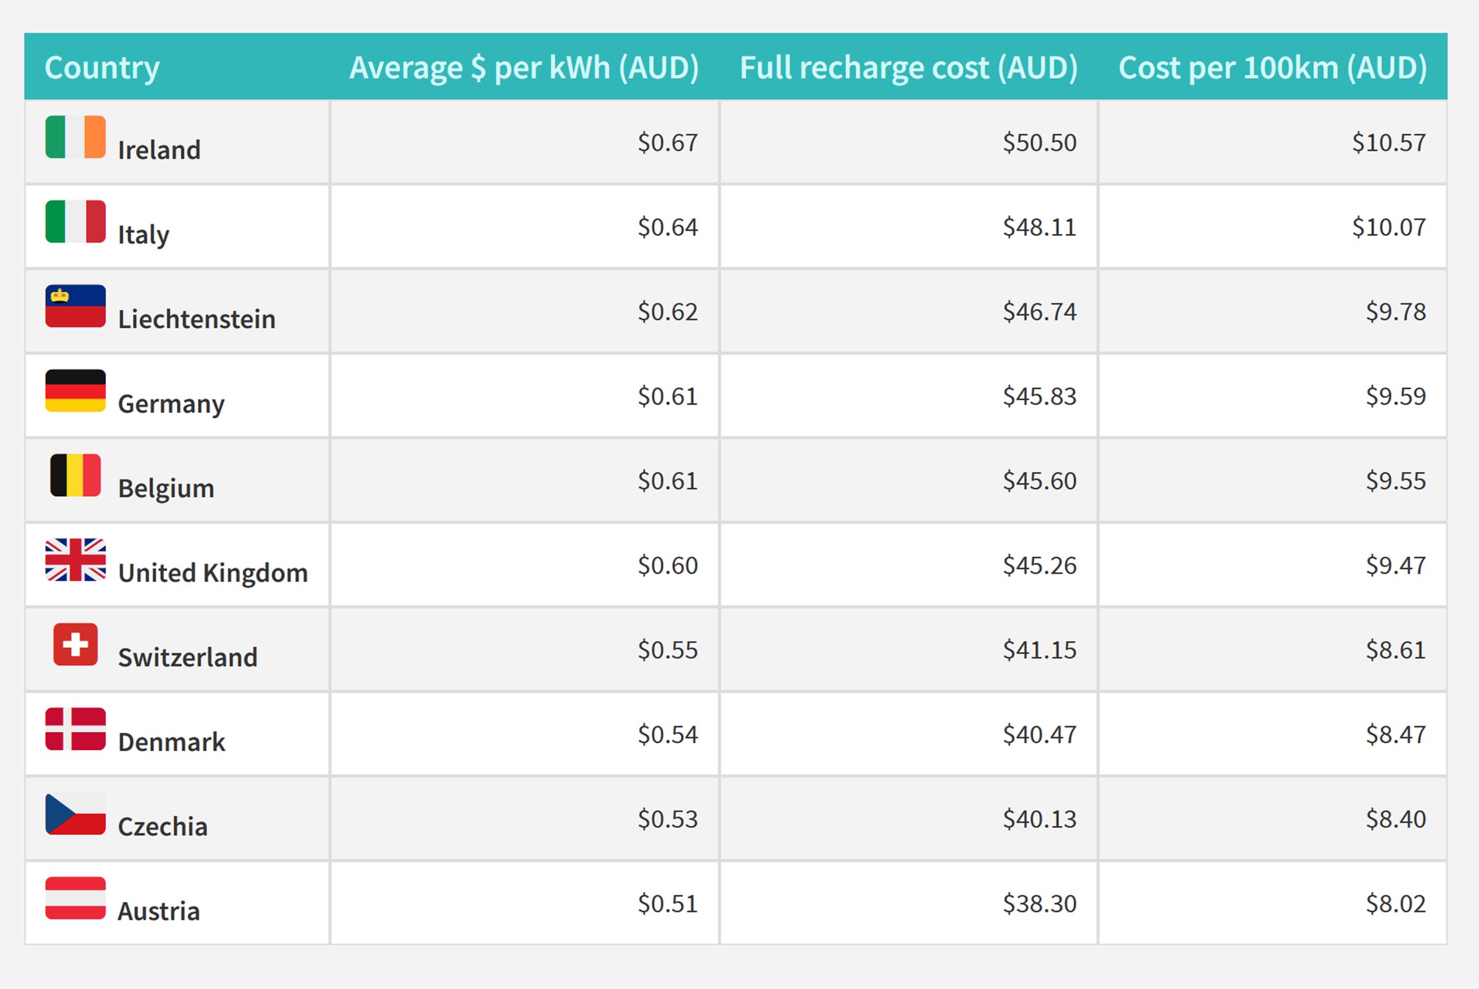1479x989 pixels.
Task: Click the $9.78 cost per 100km
Action: pos(1396,312)
